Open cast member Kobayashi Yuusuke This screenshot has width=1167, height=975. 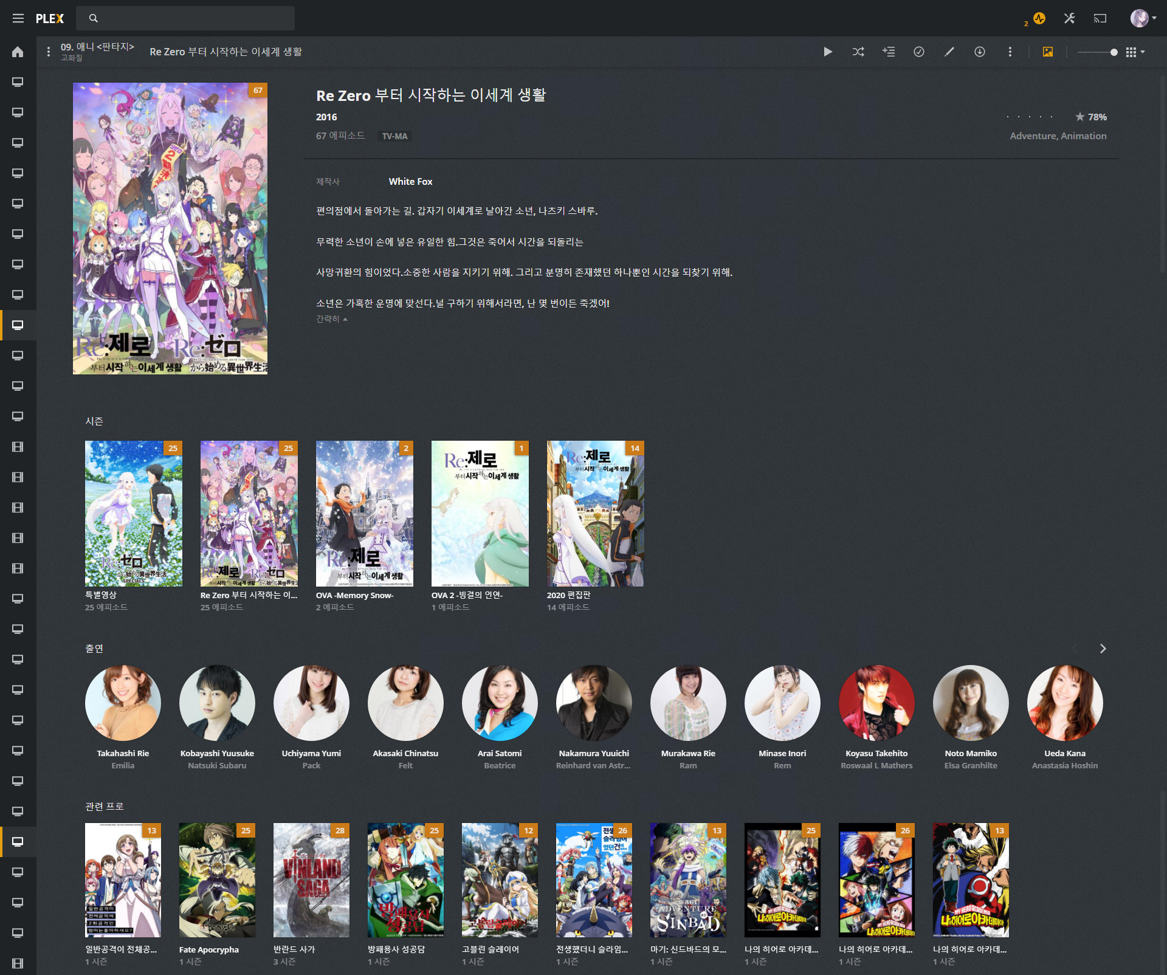[217, 703]
